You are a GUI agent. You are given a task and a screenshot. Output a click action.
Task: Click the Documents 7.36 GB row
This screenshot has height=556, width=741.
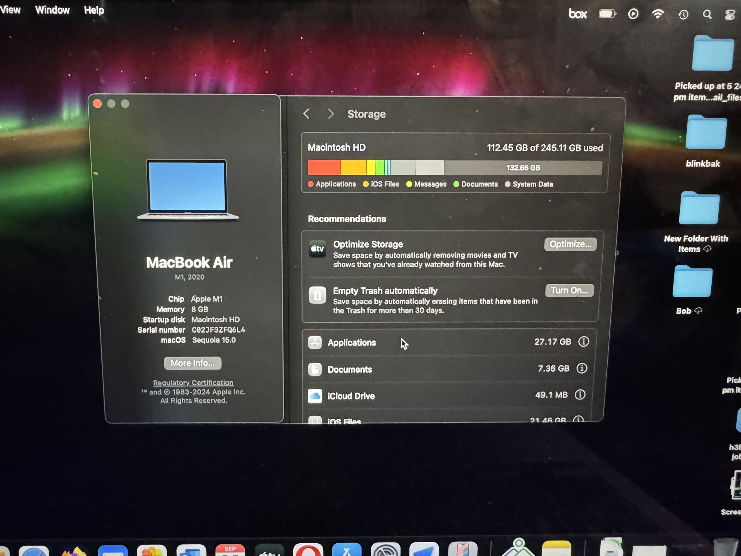[x=448, y=369]
